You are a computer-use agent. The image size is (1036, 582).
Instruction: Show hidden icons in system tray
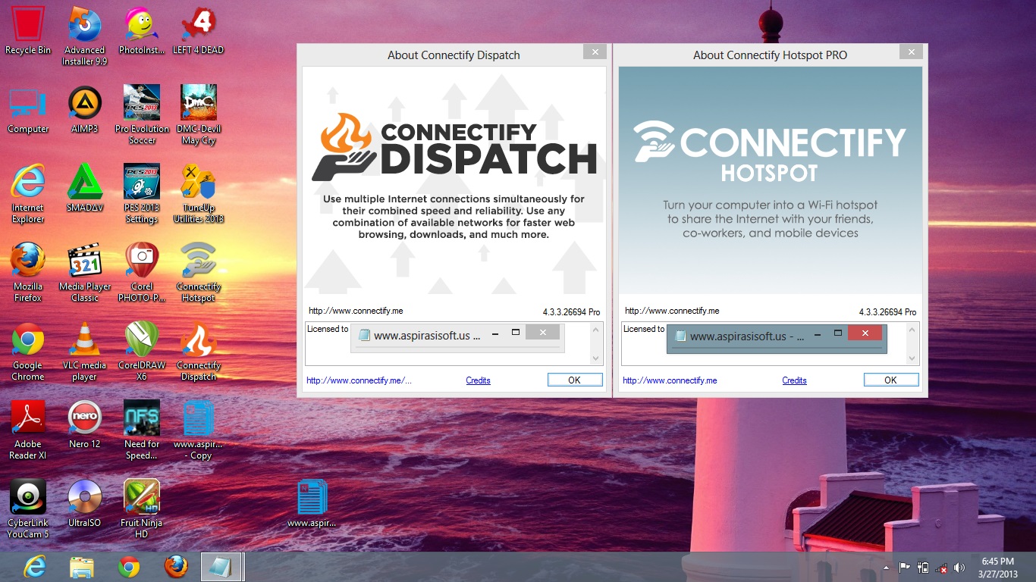[x=886, y=568]
